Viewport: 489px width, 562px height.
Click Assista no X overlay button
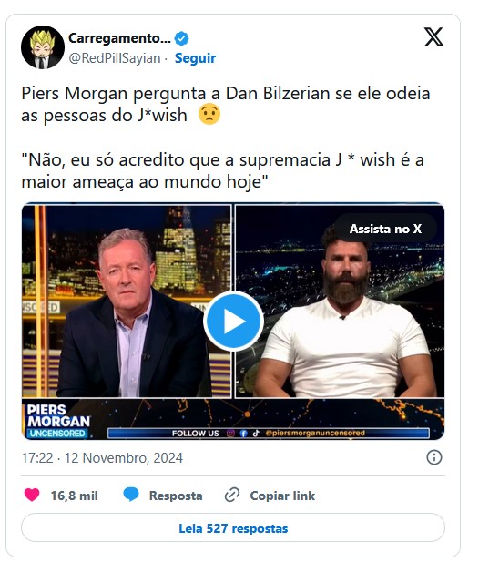click(x=385, y=229)
